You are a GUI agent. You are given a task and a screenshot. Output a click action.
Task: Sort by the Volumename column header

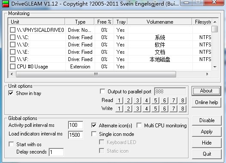[160, 22]
